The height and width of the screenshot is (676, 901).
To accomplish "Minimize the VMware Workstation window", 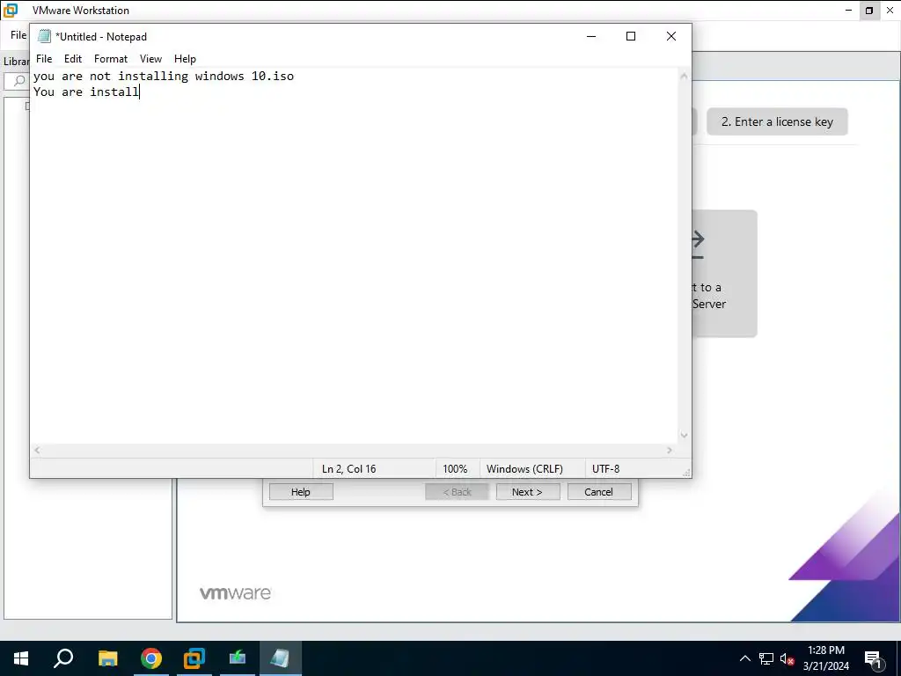I will (x=849, y=11).
